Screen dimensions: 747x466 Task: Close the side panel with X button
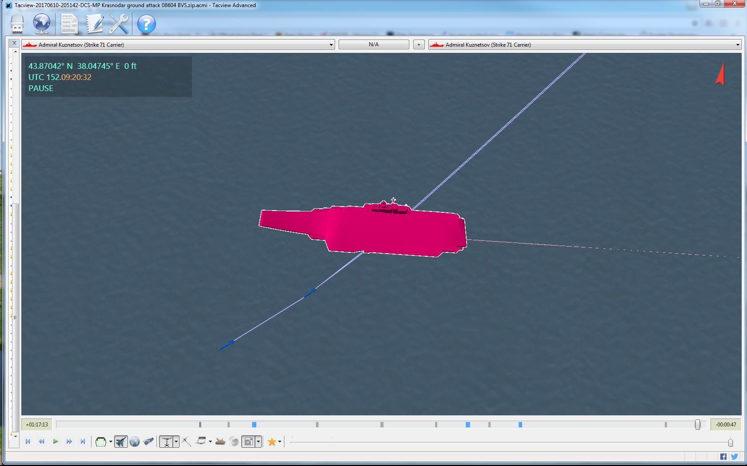[14, 43]
